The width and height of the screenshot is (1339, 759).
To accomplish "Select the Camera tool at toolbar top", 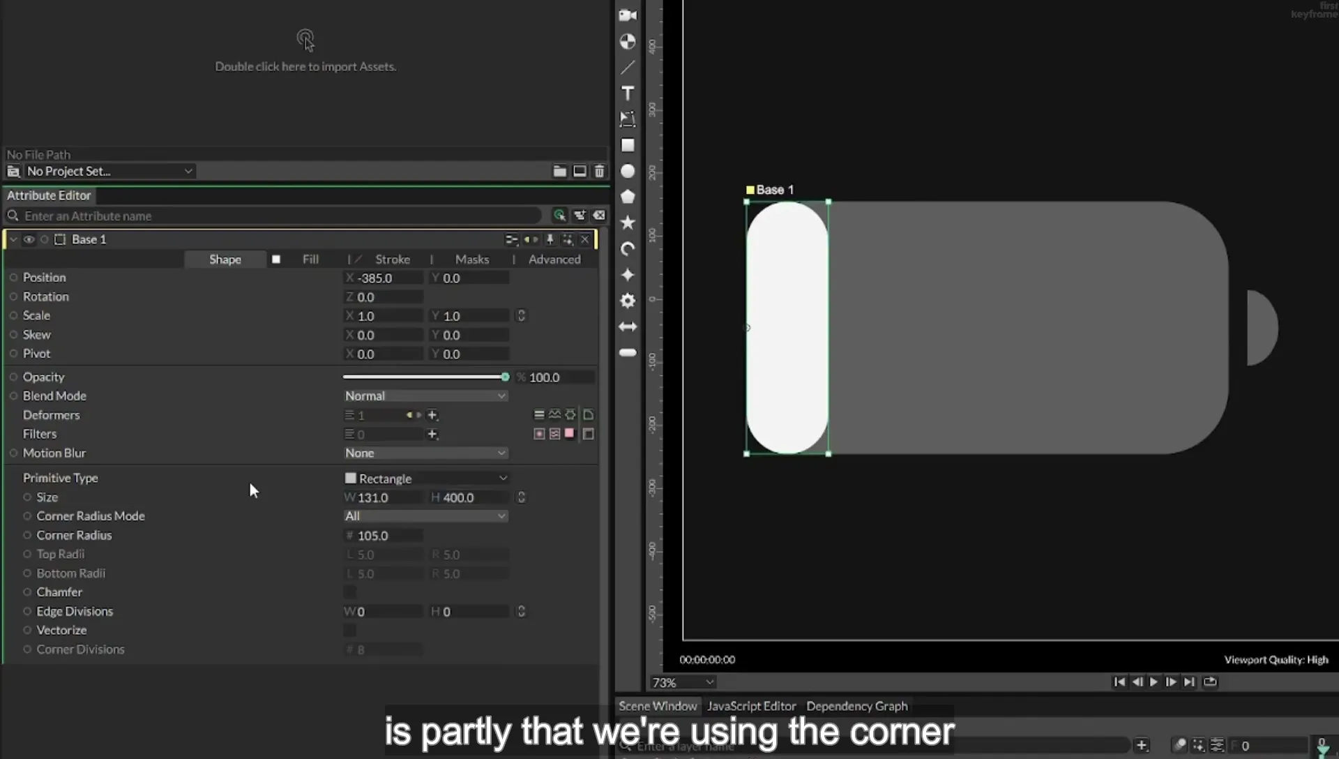I will pos(628,15).
